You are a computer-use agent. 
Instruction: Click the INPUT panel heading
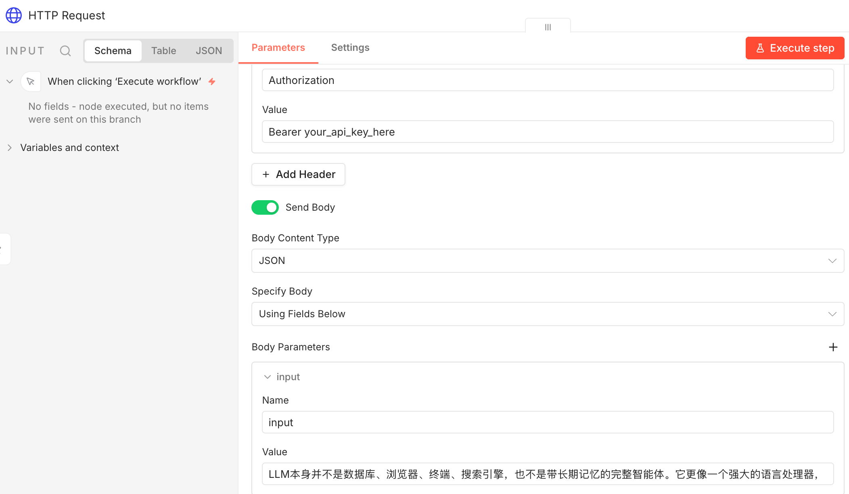pos(25,51)
